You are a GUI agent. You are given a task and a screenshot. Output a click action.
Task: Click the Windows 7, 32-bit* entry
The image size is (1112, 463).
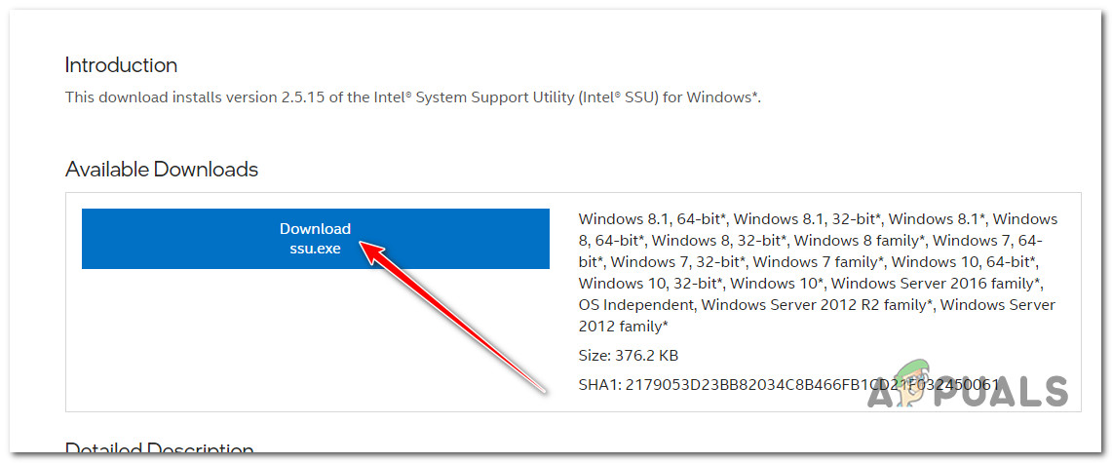pos(677,261)
